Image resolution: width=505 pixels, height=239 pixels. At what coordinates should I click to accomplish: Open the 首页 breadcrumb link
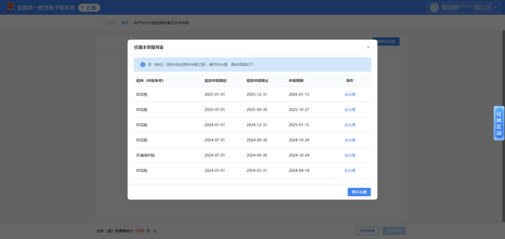(125, 23)
